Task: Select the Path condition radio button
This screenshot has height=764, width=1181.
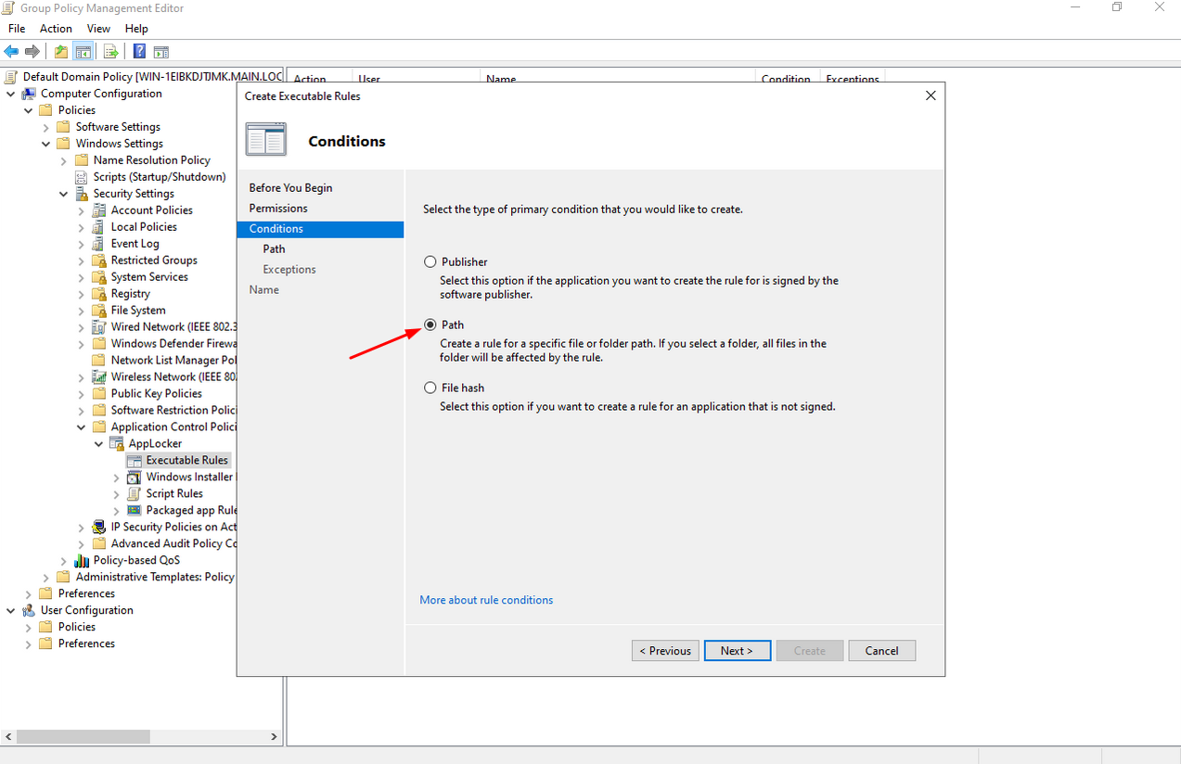Action: click(430, 325)
